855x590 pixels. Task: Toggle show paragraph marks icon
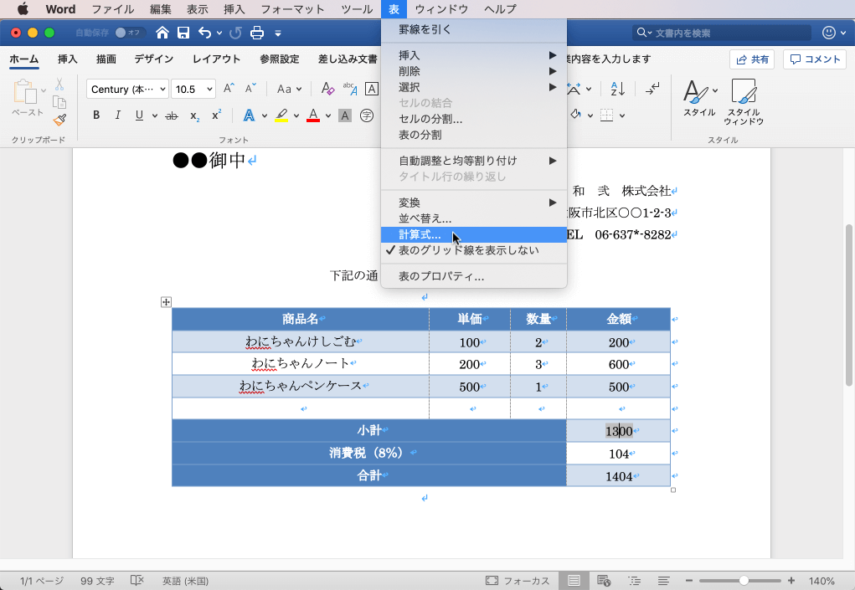(652, 88)
